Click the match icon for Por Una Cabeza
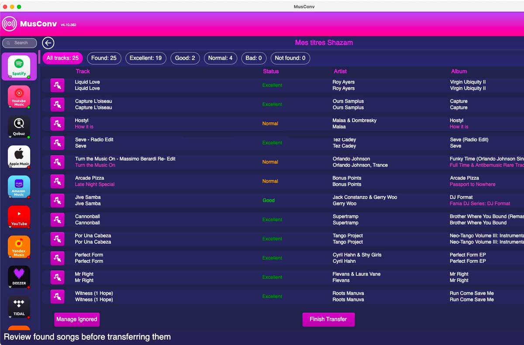This screenshot has height=345, width=524. 57,239
